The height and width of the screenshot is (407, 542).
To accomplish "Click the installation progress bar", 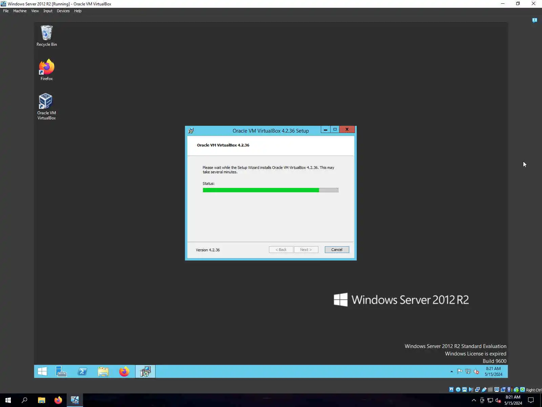I will [270, 190].
